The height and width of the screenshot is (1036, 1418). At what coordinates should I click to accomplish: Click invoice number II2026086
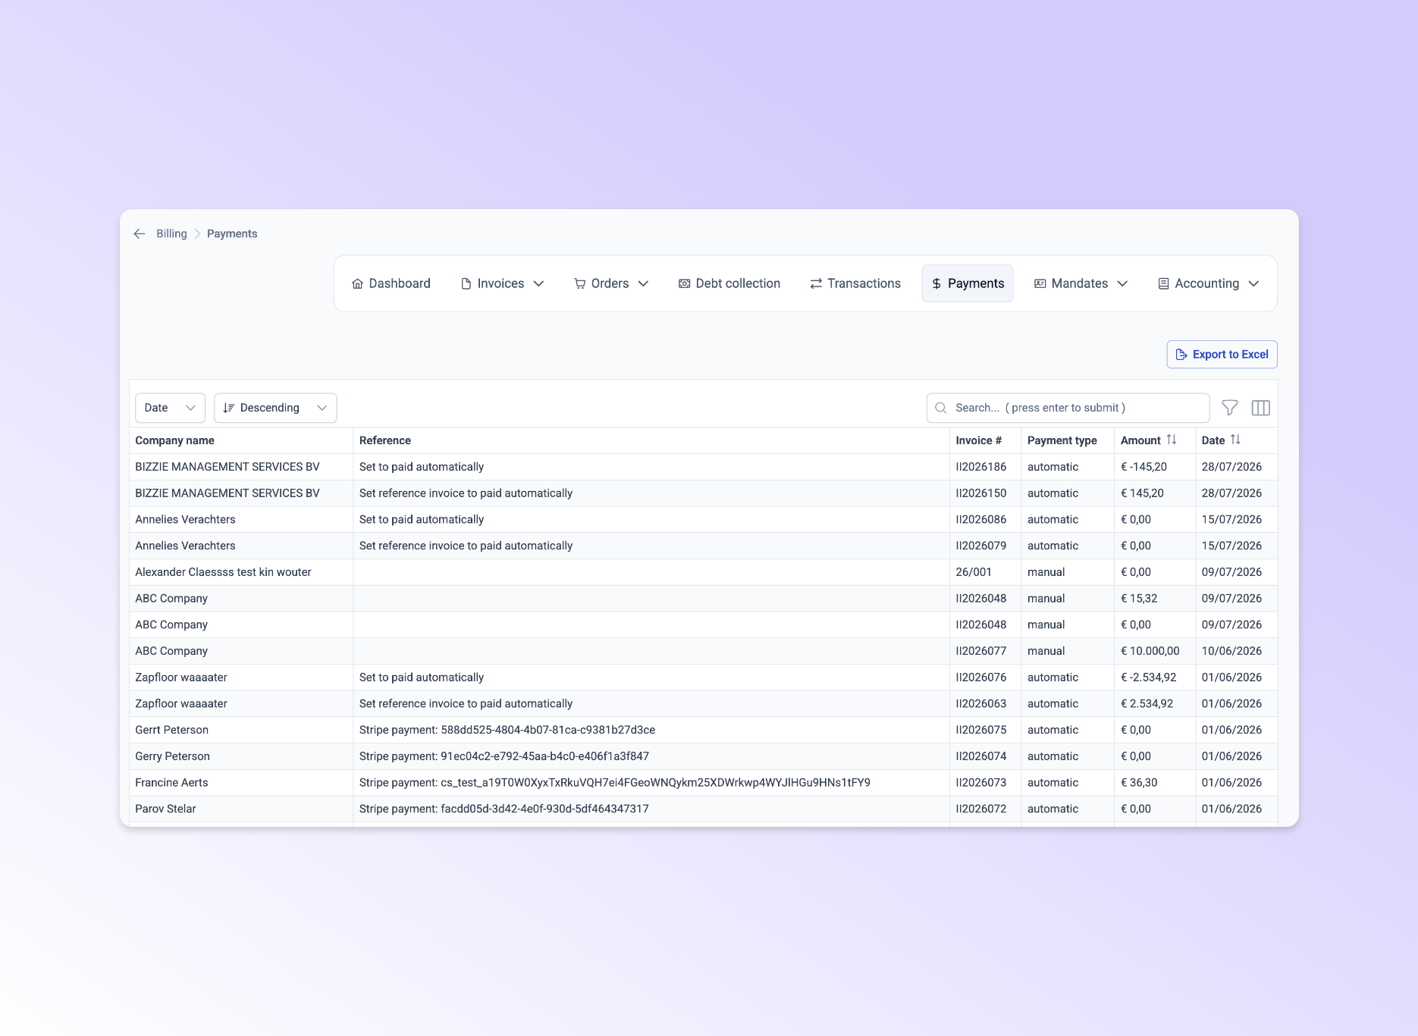coord(981,520)
